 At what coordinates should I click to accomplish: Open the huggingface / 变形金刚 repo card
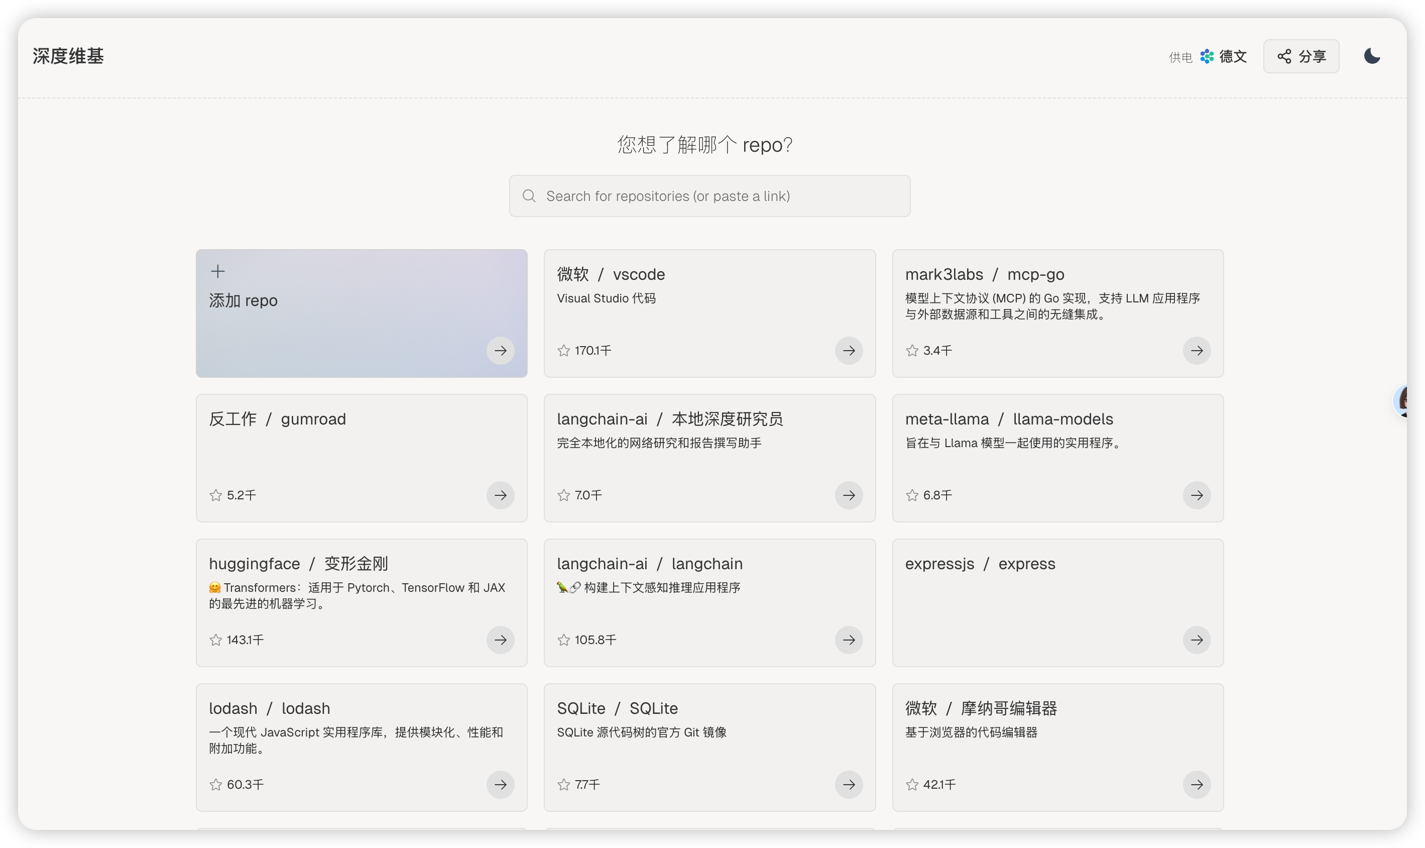click(362, 602)
